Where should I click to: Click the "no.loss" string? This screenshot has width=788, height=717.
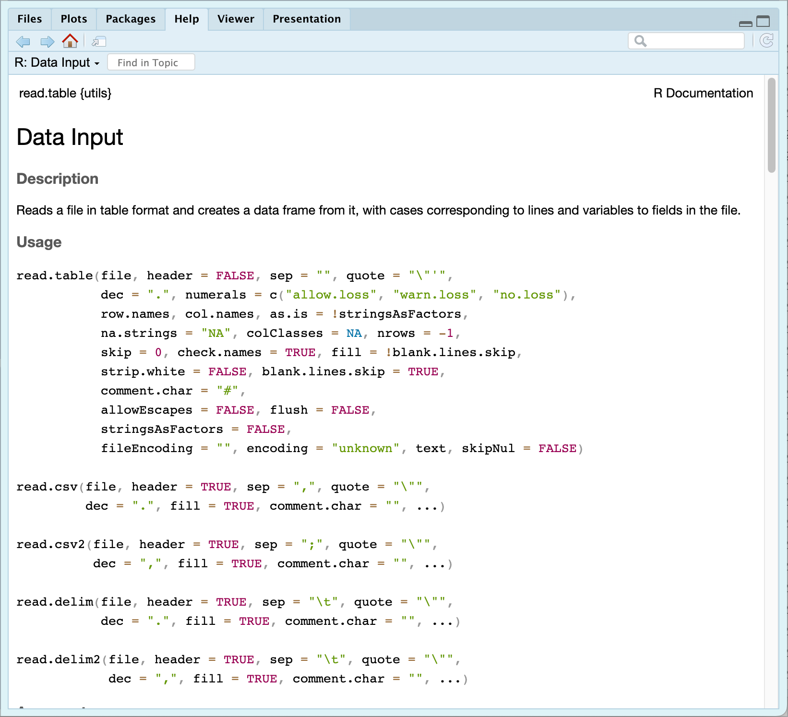coord(527,295)
